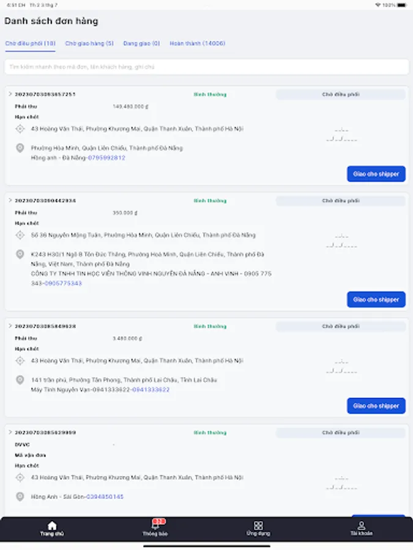
Task: Tap pickup icon beside Số 36 Nguyễn Mộng Tuân
Action: (20, 235)
